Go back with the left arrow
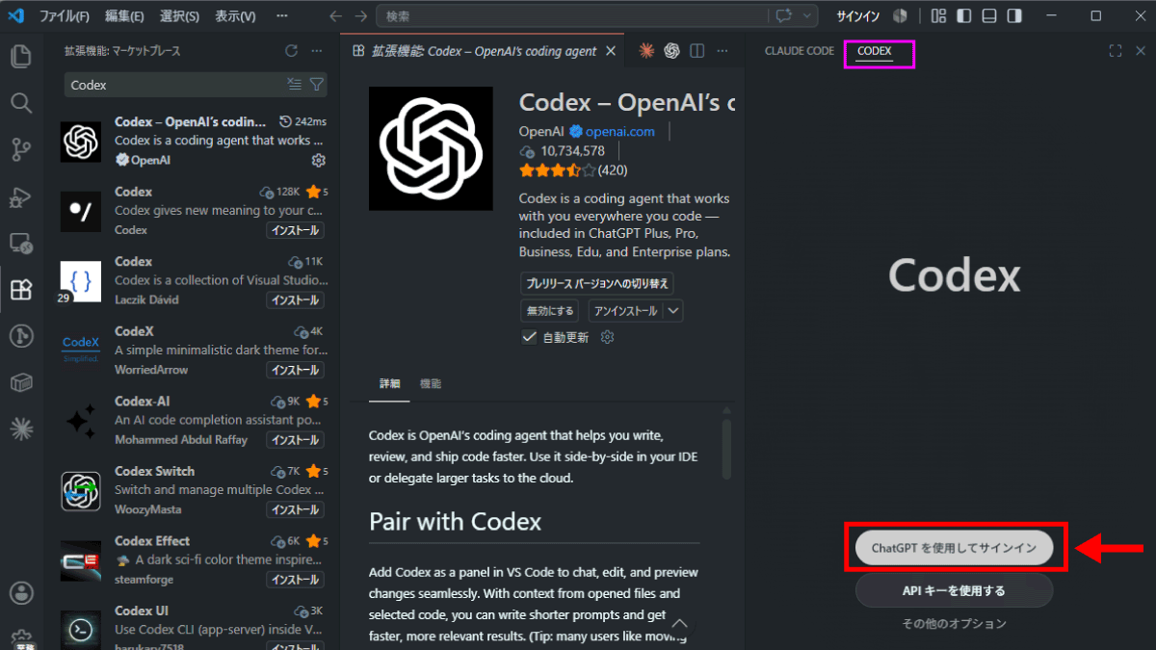 click(335, 16)
